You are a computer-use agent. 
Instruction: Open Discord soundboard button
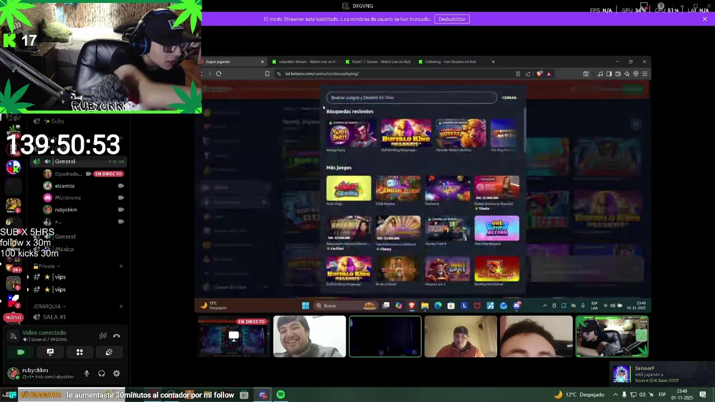click(x=109, y=352)
